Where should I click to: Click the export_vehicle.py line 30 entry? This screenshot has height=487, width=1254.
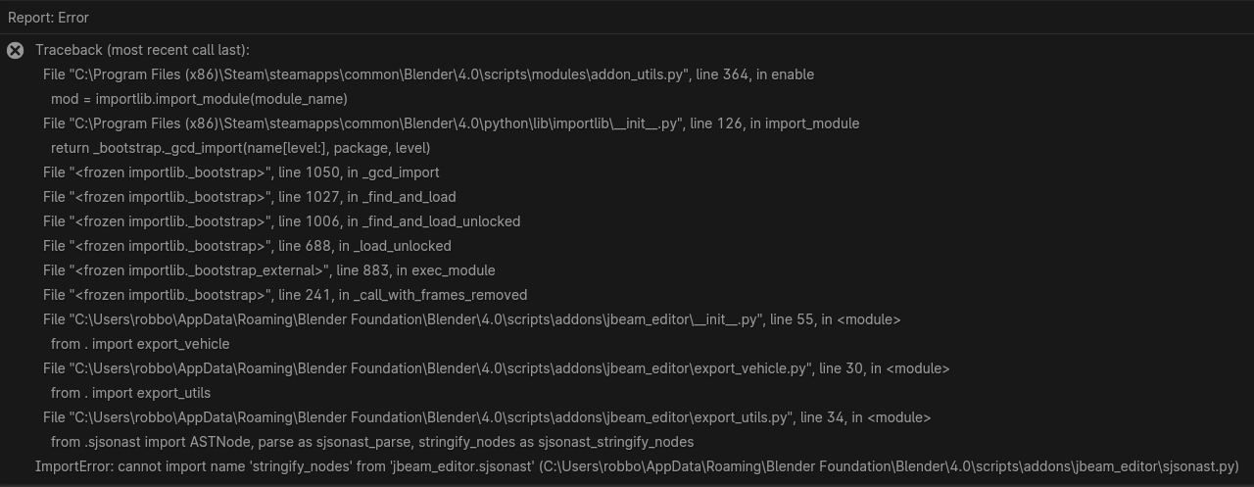(x=496, y=368)
